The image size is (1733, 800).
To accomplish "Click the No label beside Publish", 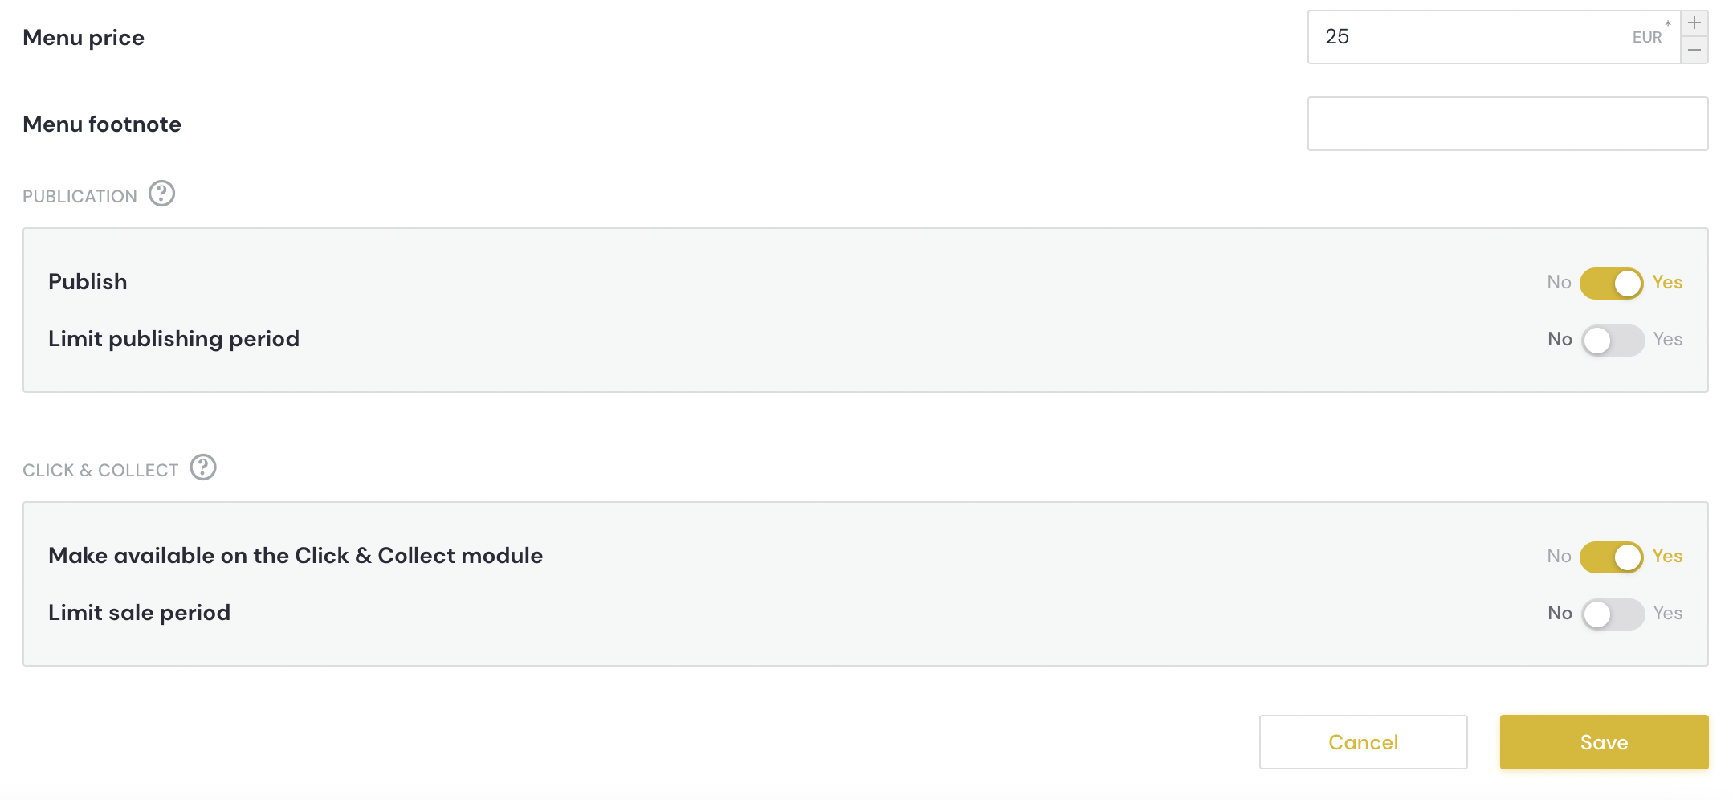I will [x=1559, y=283].
